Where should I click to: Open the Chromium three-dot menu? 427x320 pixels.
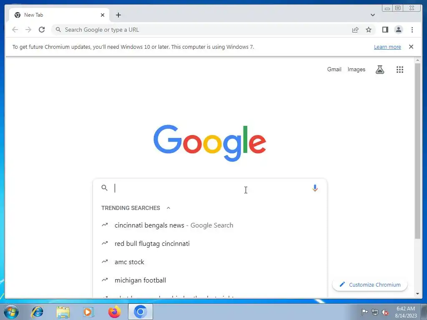(x=412, y=30)
